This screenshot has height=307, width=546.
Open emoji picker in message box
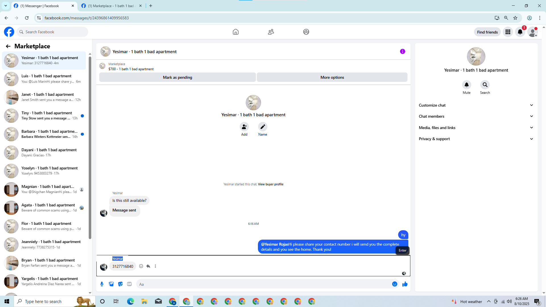pyautogui.click(x=394, y=284)
